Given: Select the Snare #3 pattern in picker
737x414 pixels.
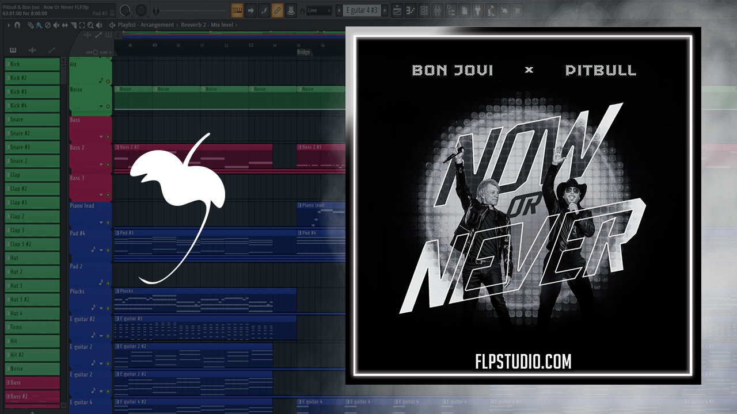Looking at the screenshot, I should pyautogui.click(x=32, y=147).
